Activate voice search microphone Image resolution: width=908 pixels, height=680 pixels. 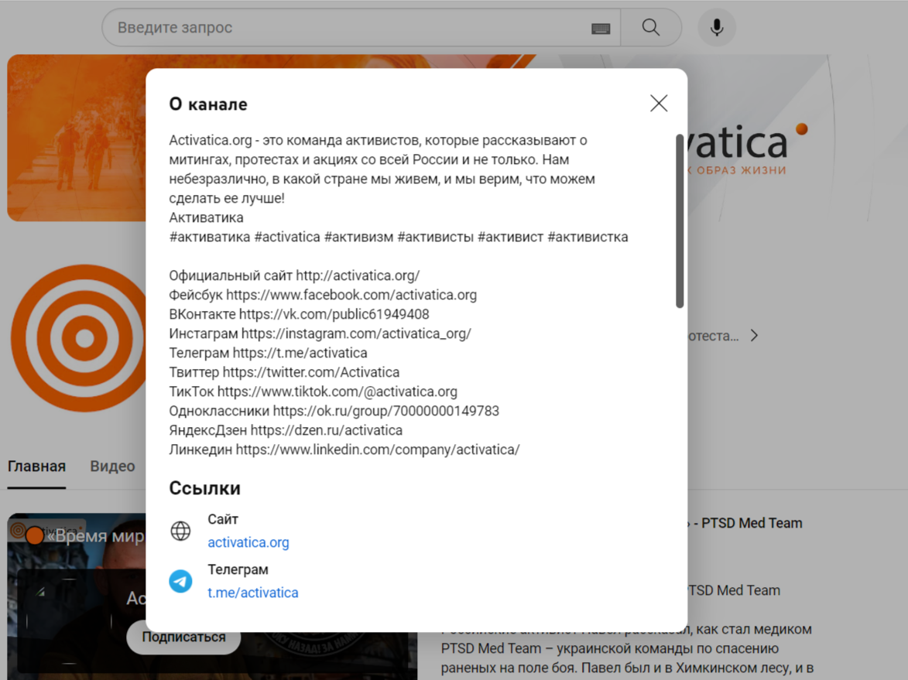tap(717, 27)
